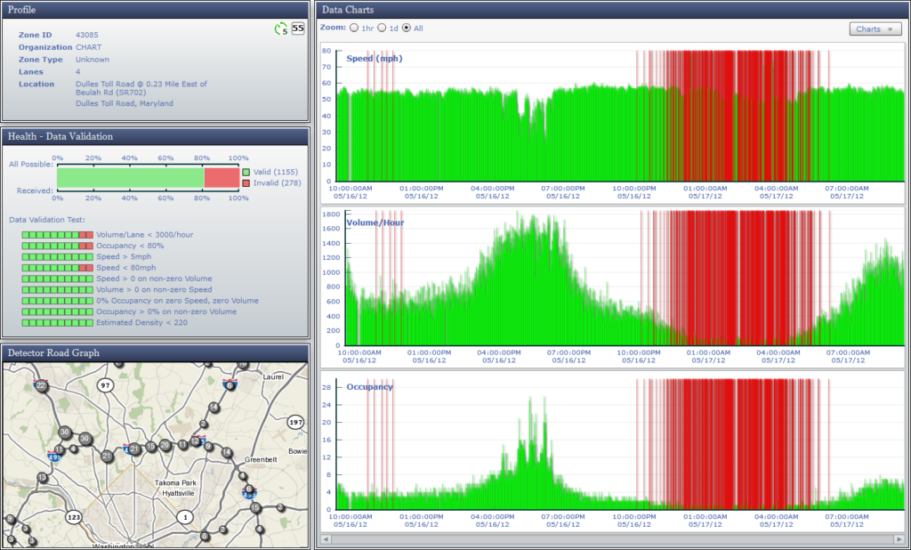
Task: Click the Profile panel header
Action: pos(155,10)
